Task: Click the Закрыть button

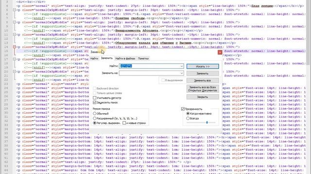Action: click(203, 97)
